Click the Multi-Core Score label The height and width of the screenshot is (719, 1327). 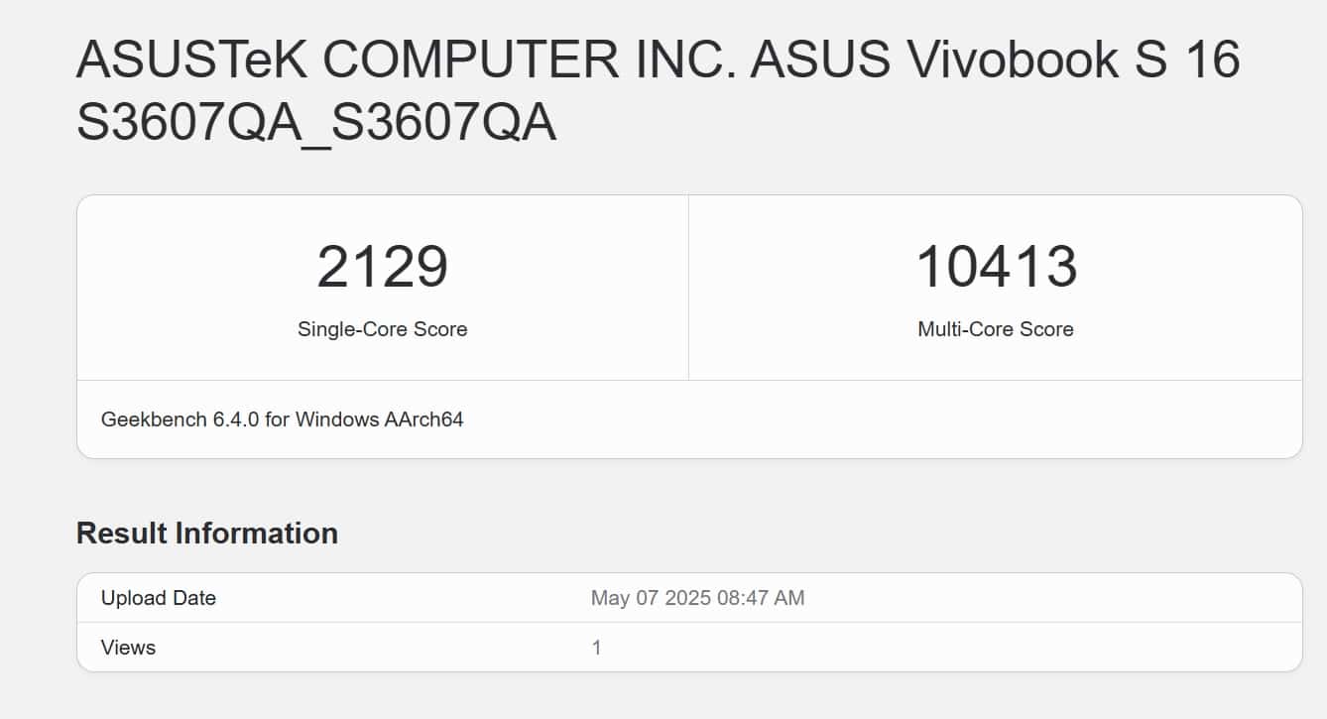pos(995,329)
